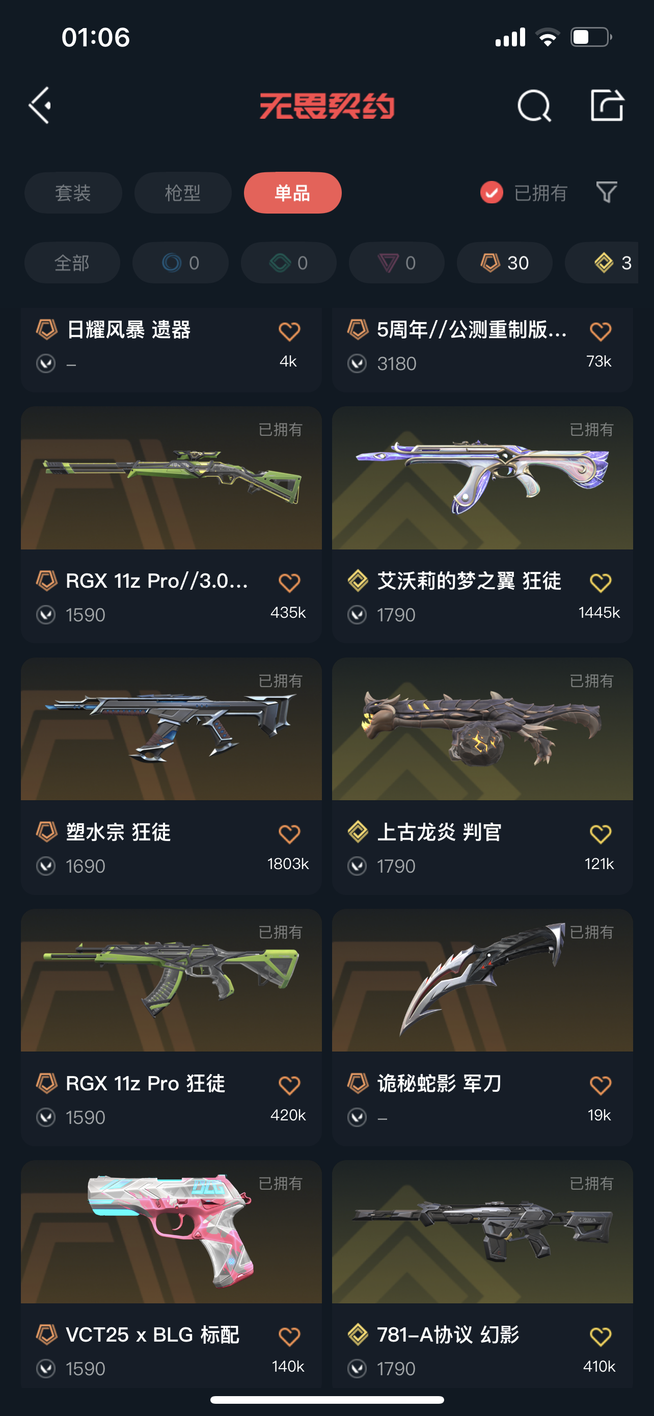Open the filter funnel icon
This screenshot has height=1416, width=654.
coord(607,192)
